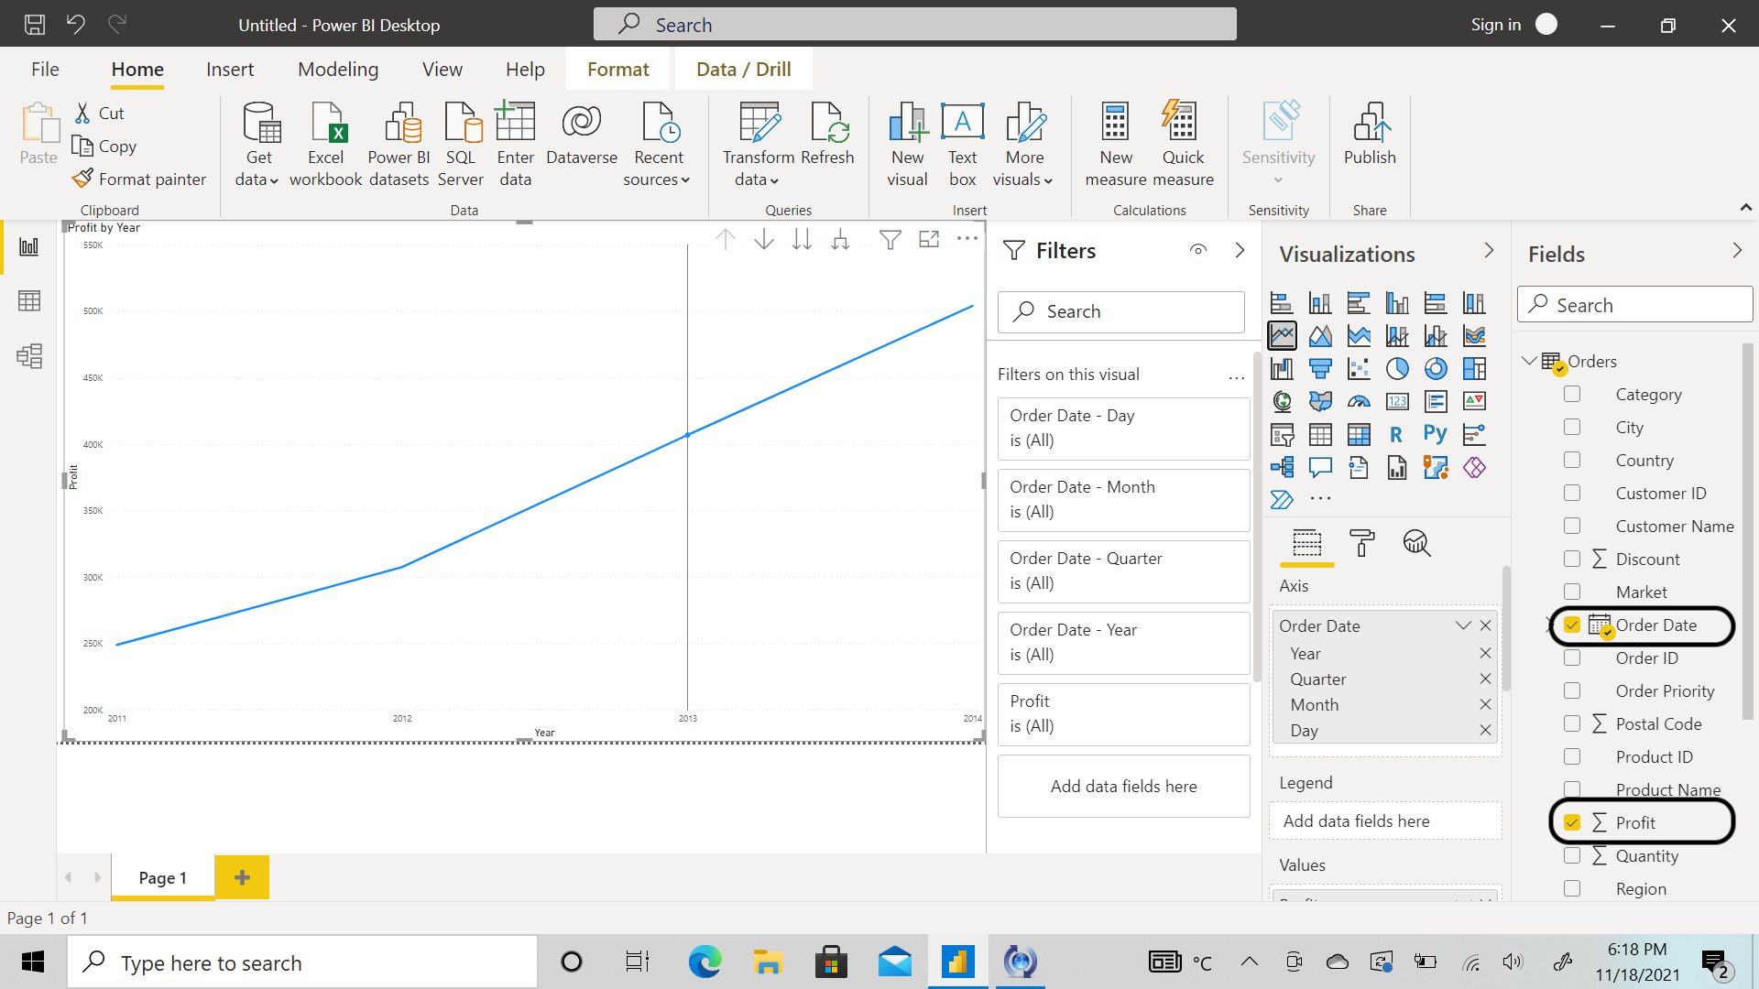This screenshot has height=989, width=1759.
Task: Collapse the Orders table in the Fields pane
Action: coord(1529,361)
